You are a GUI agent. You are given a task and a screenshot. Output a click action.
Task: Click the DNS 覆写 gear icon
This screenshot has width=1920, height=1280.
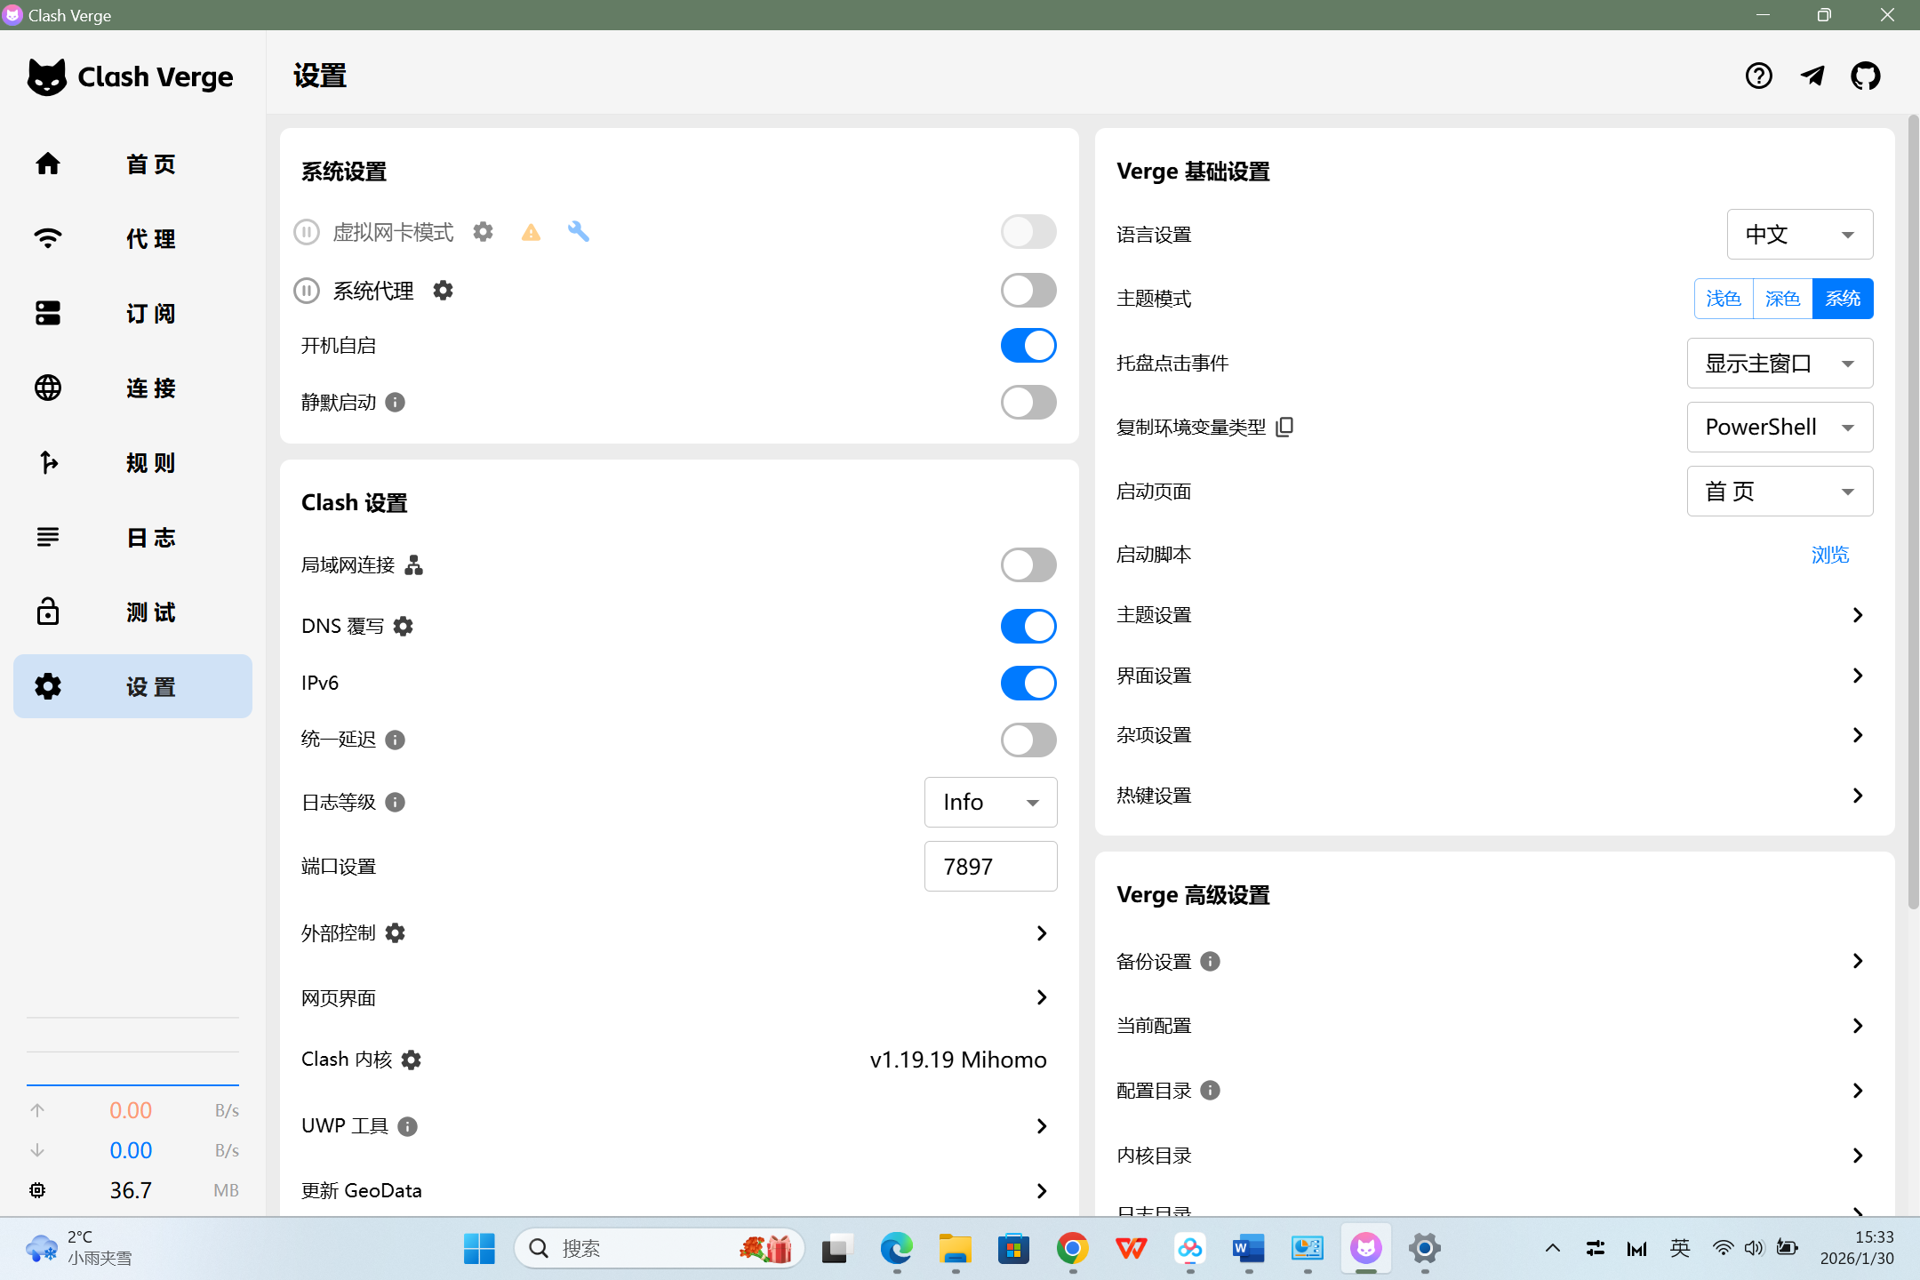tap(403, 627)
